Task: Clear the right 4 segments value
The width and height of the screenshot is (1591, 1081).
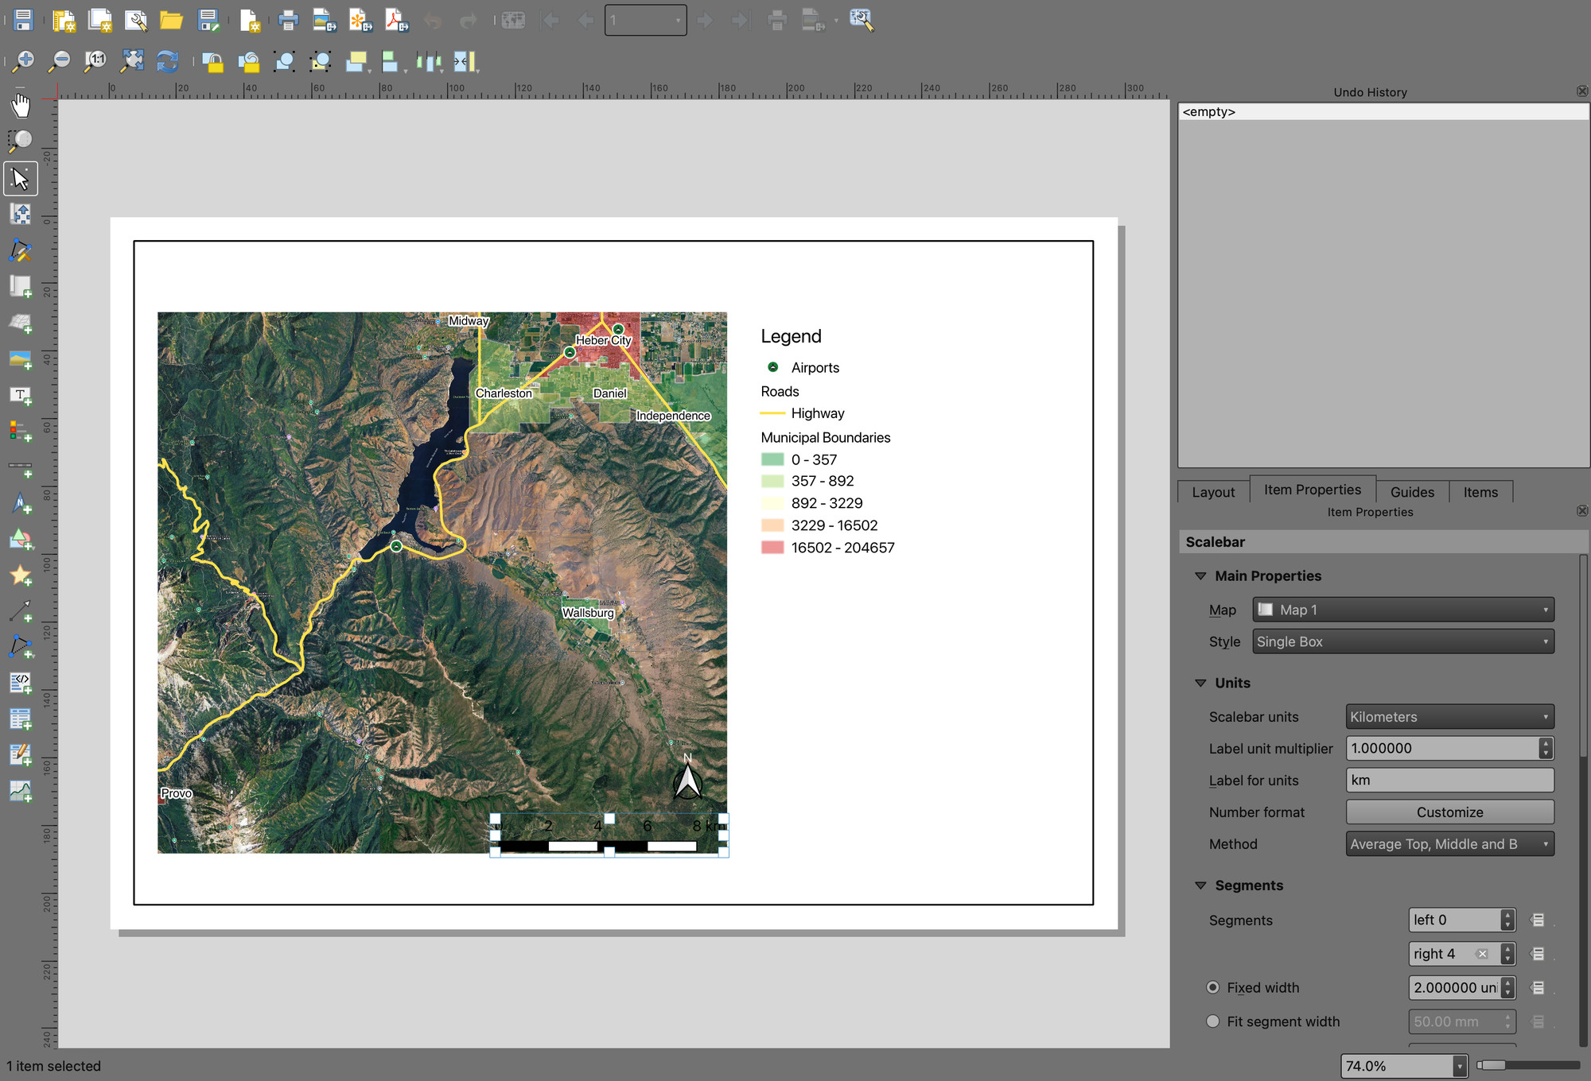Action: (x=1481, y=954)
